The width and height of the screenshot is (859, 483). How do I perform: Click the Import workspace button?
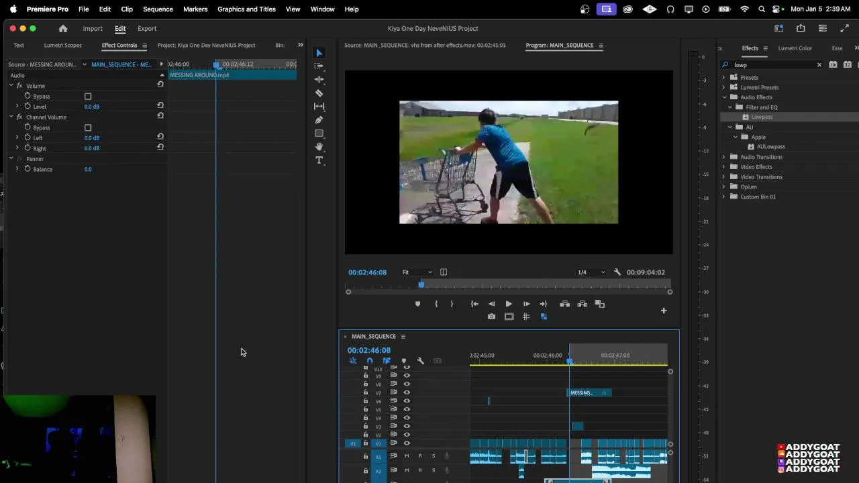[93, 29]
